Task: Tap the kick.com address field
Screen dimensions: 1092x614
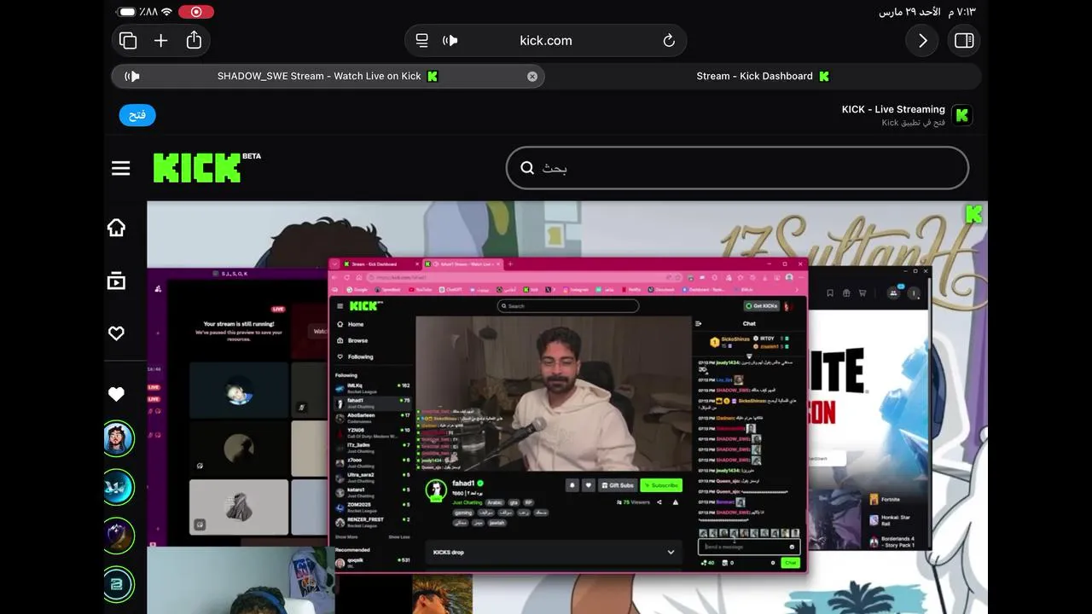Action: [x=546, y=40]
